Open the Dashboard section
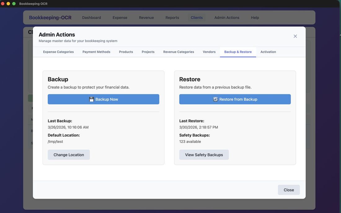Image resolution: width=341 pixels, height=213 pixels. 91,18
